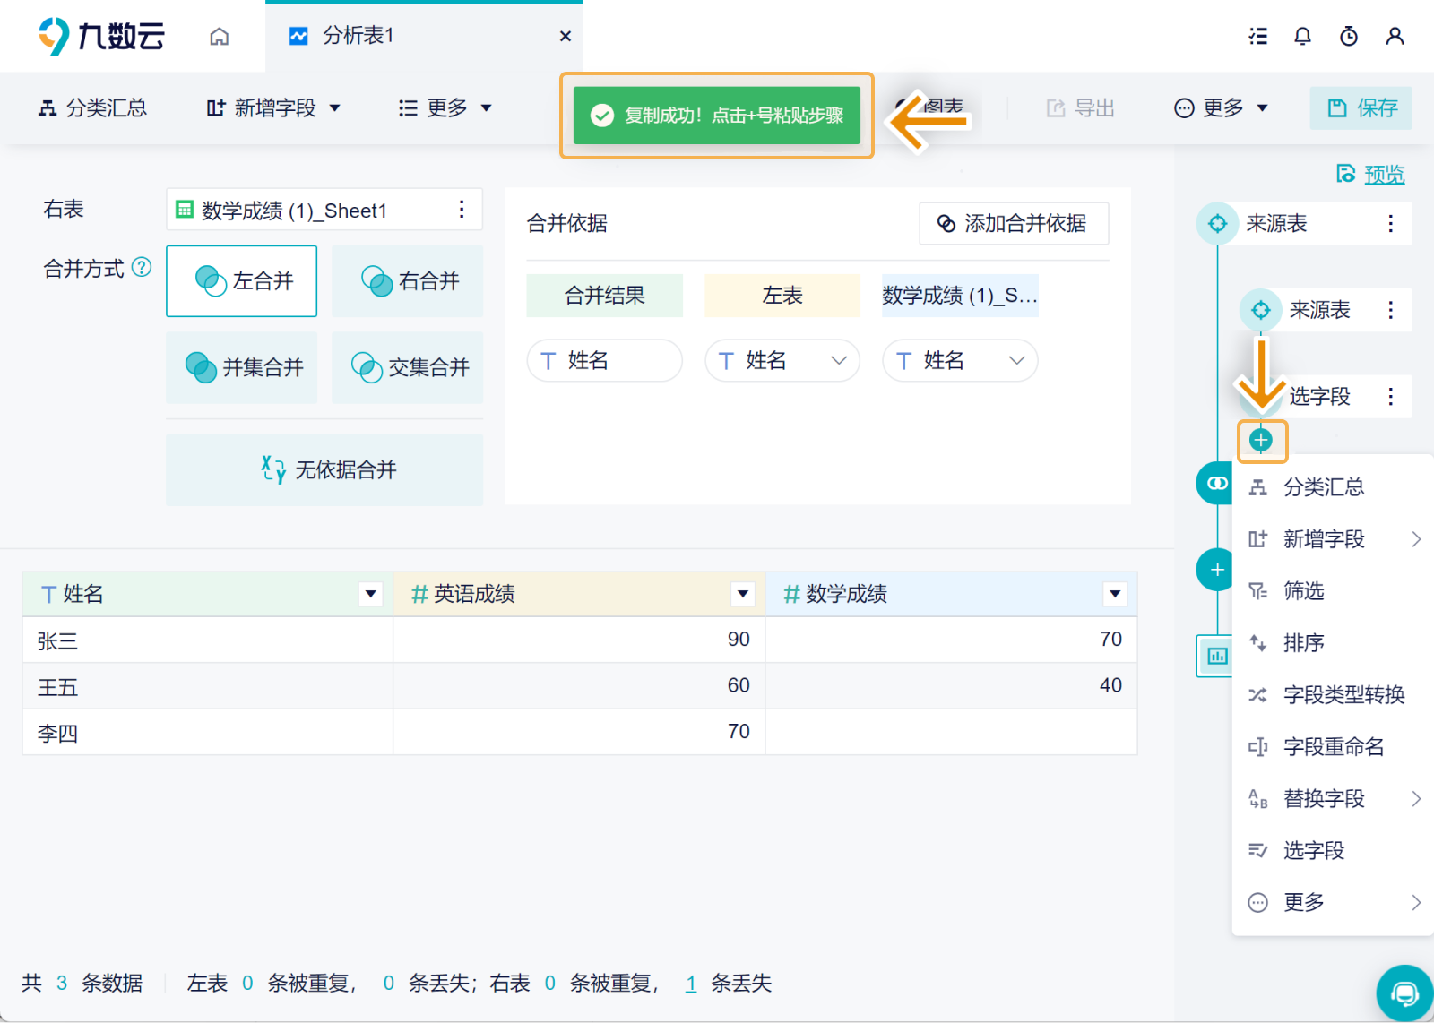Select the nested second 来源表 step node
This screenshot has height=1023, width=1434.
coord(1260,310)
